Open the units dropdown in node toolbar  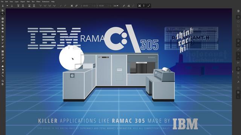(x=116, y=6)
